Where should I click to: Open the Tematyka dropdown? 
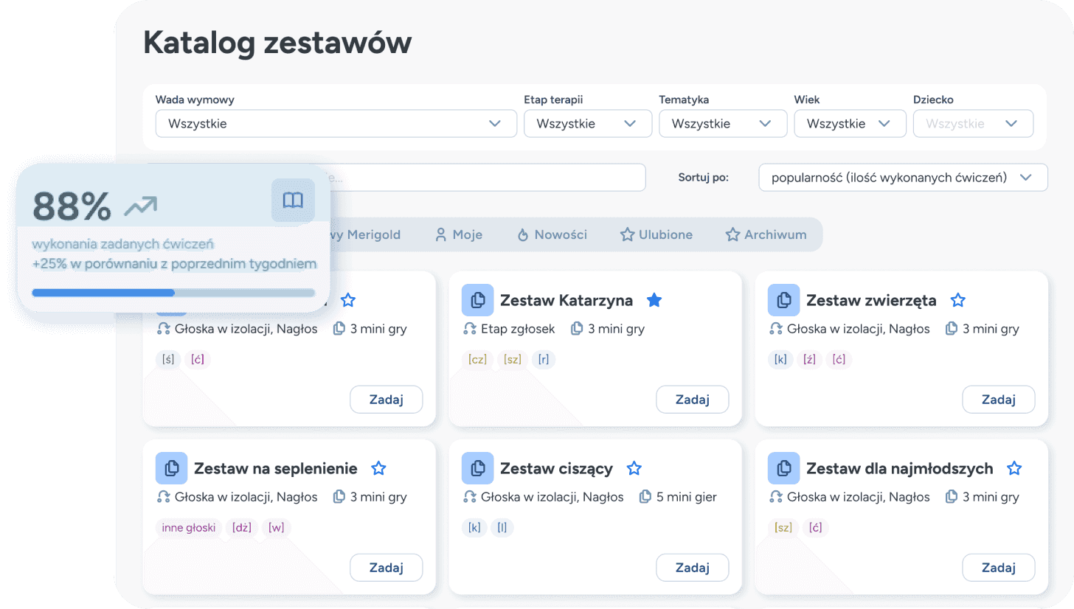[x=722, y=124]
